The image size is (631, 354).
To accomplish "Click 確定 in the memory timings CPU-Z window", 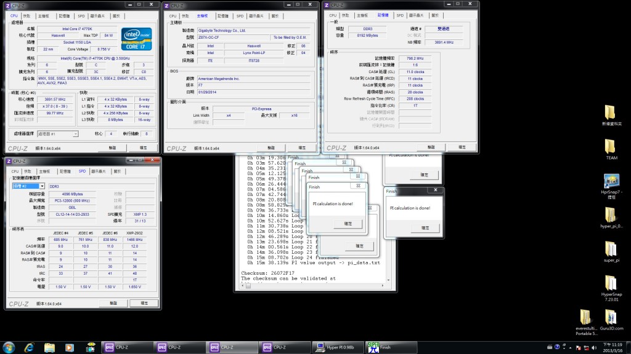I will tap(462, 147).
